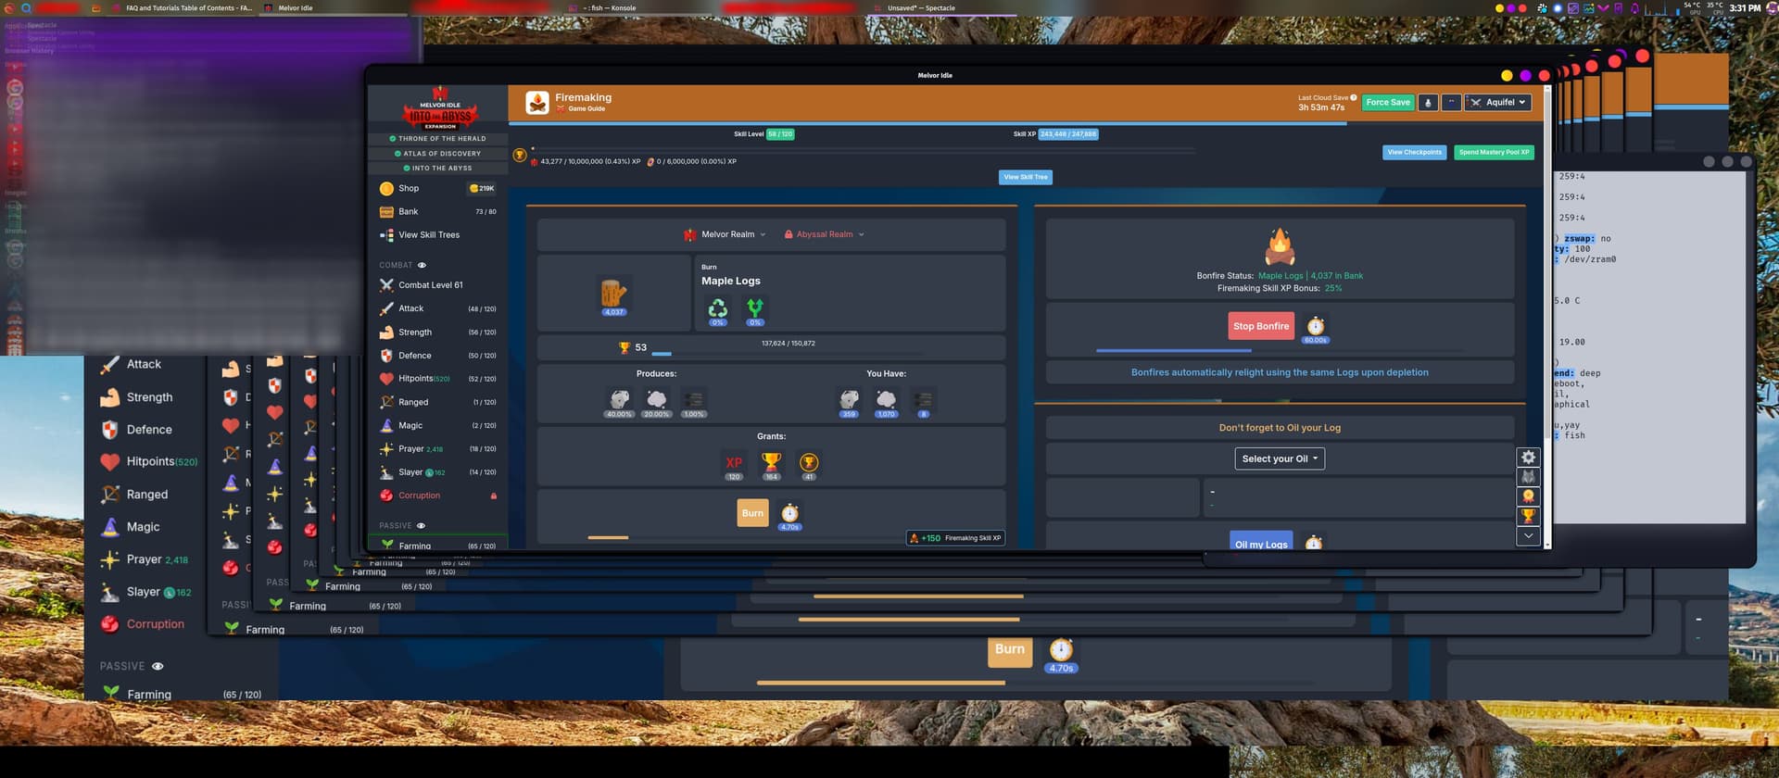Click Burn in the front Melvor window

click(x=752, y=513)
